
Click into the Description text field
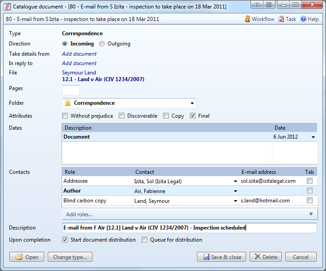[x=189, y=228]
